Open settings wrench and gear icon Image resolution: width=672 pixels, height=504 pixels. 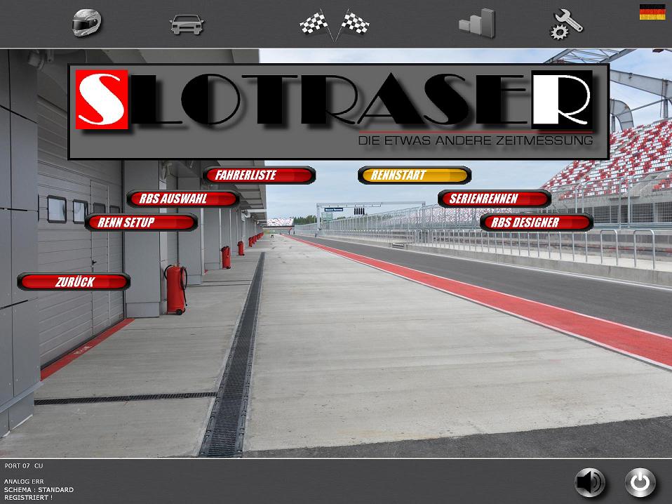point(566,25)
